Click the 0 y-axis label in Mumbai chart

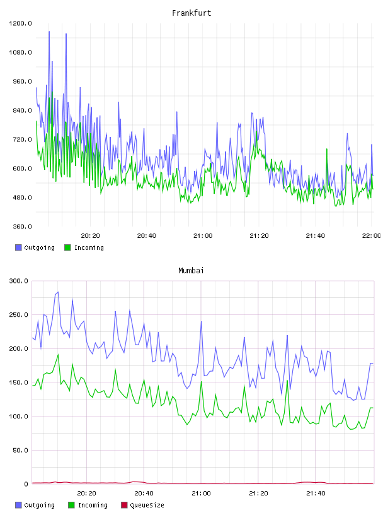26,484
